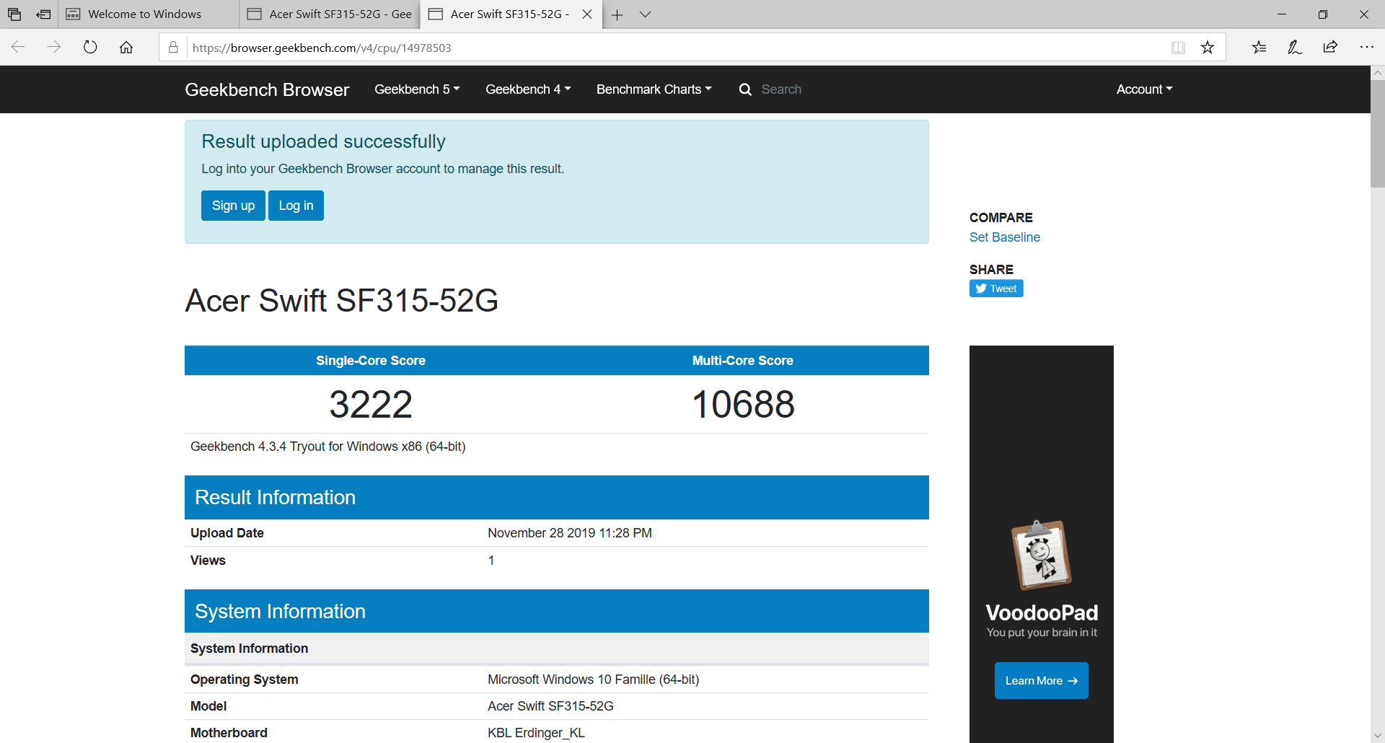Open the Favorites hub
Screen dimensions: 1385x743
[x=1259, y=48]
